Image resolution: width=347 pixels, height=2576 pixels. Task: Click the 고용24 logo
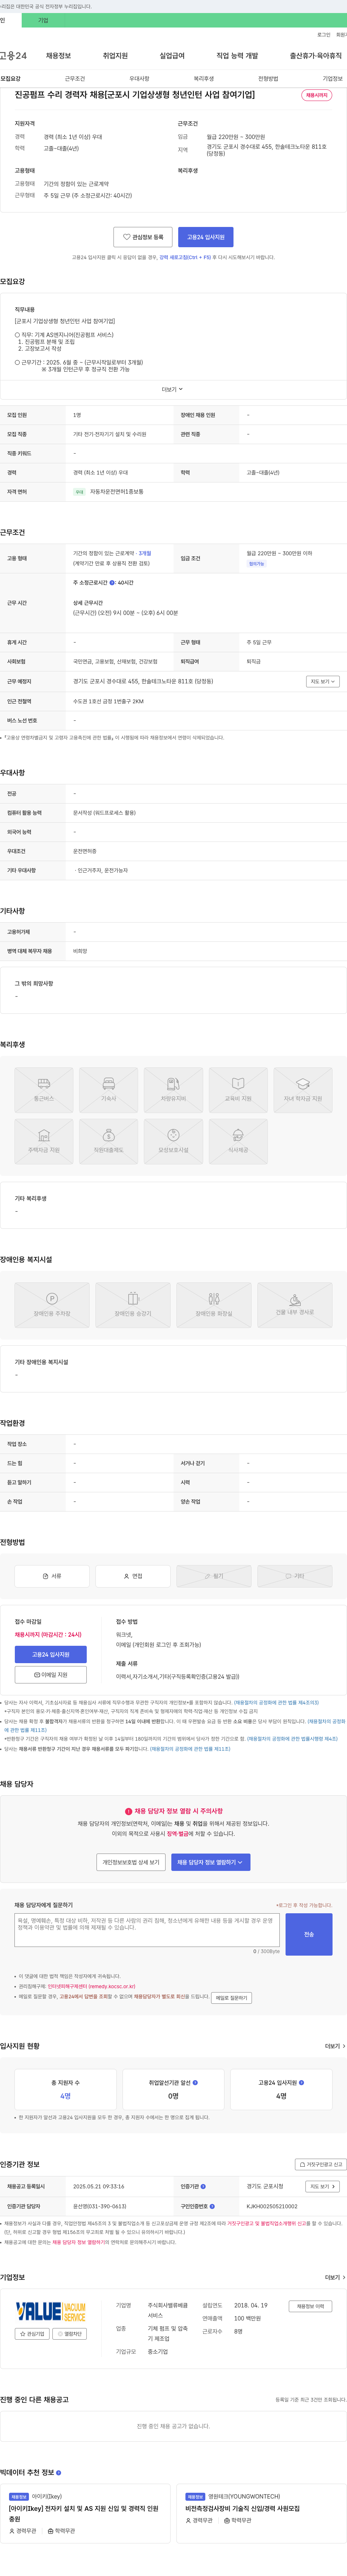pos(13,56)
